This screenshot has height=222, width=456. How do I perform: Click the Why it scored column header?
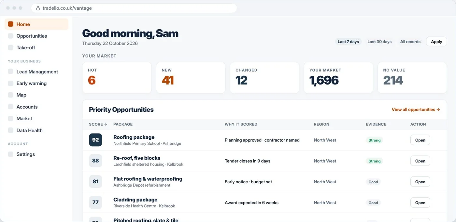tap(241, 124)
